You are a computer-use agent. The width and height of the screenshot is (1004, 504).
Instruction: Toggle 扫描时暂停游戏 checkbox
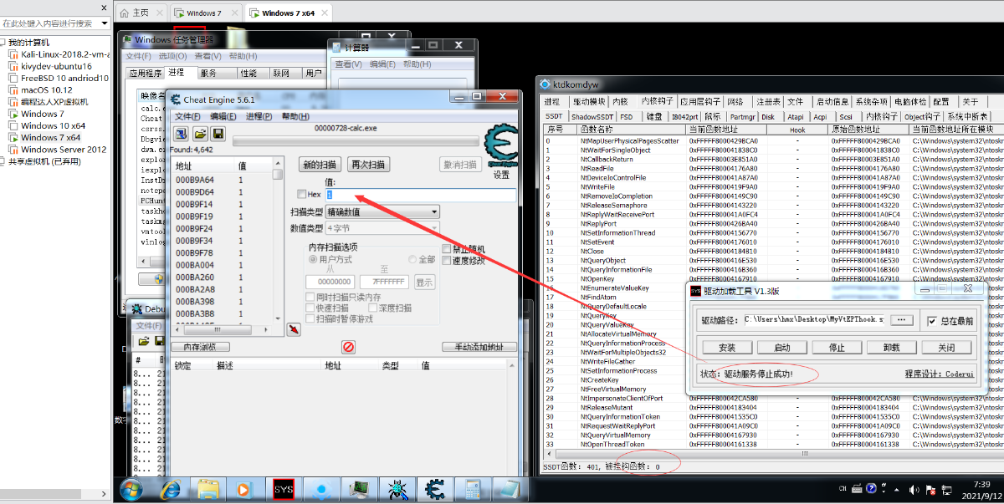pos(310,318)
